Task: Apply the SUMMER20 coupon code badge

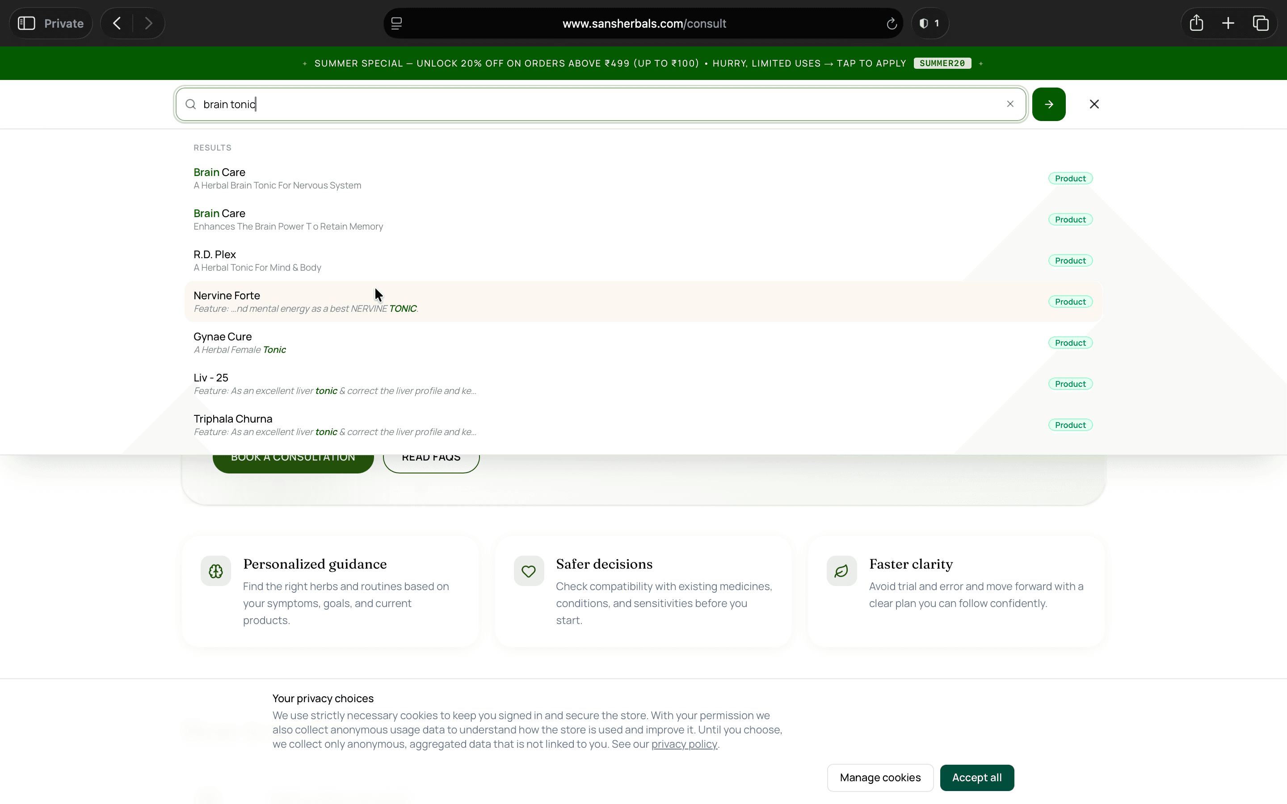Action: (x=942, y=63)
